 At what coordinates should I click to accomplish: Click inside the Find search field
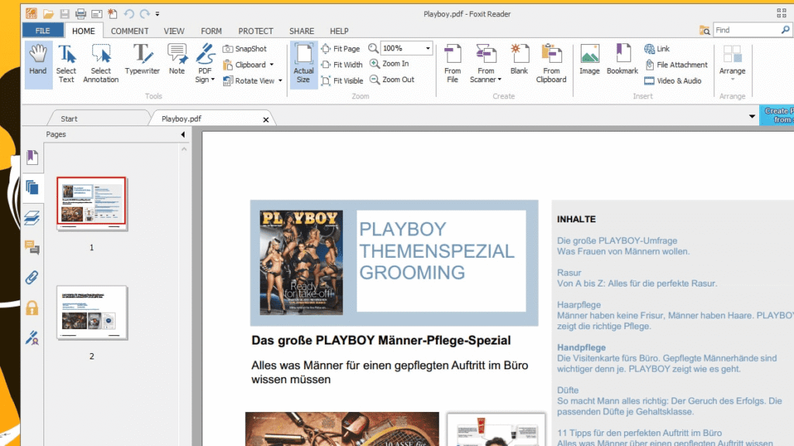(746, 30)
